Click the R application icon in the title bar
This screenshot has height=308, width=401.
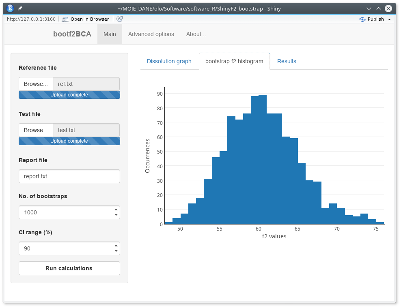pyautogui.click(x=10, y=8)
